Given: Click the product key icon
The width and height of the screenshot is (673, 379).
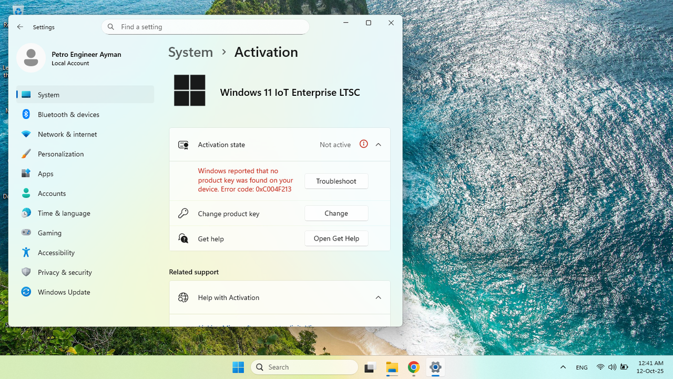Looking at the screenshot, I should 183,213.
